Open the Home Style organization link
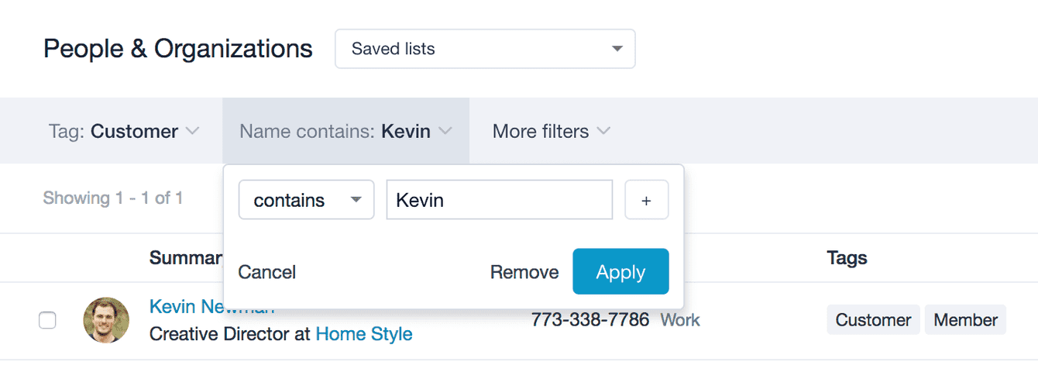1038x379 pixels. (364, 334)
